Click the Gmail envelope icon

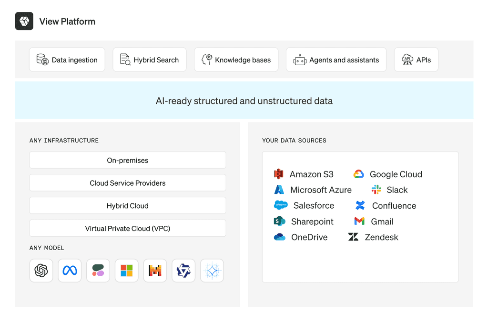[x=359, y=221]
